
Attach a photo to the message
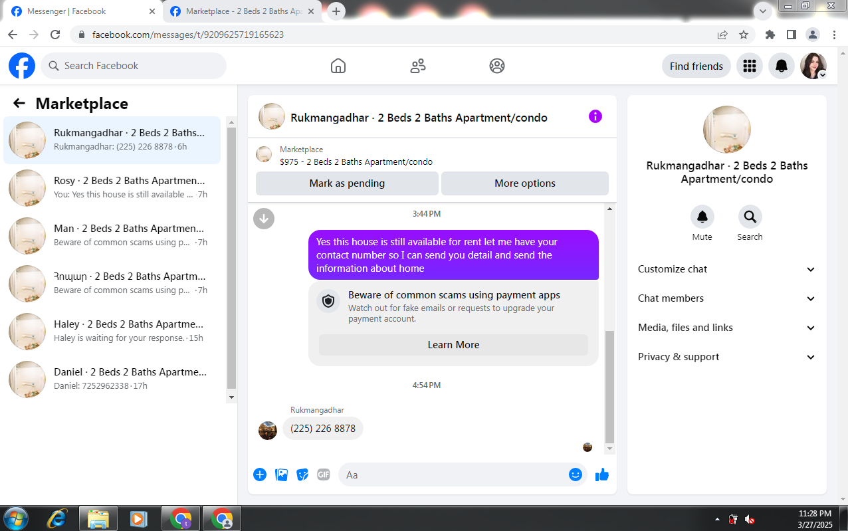281,475
